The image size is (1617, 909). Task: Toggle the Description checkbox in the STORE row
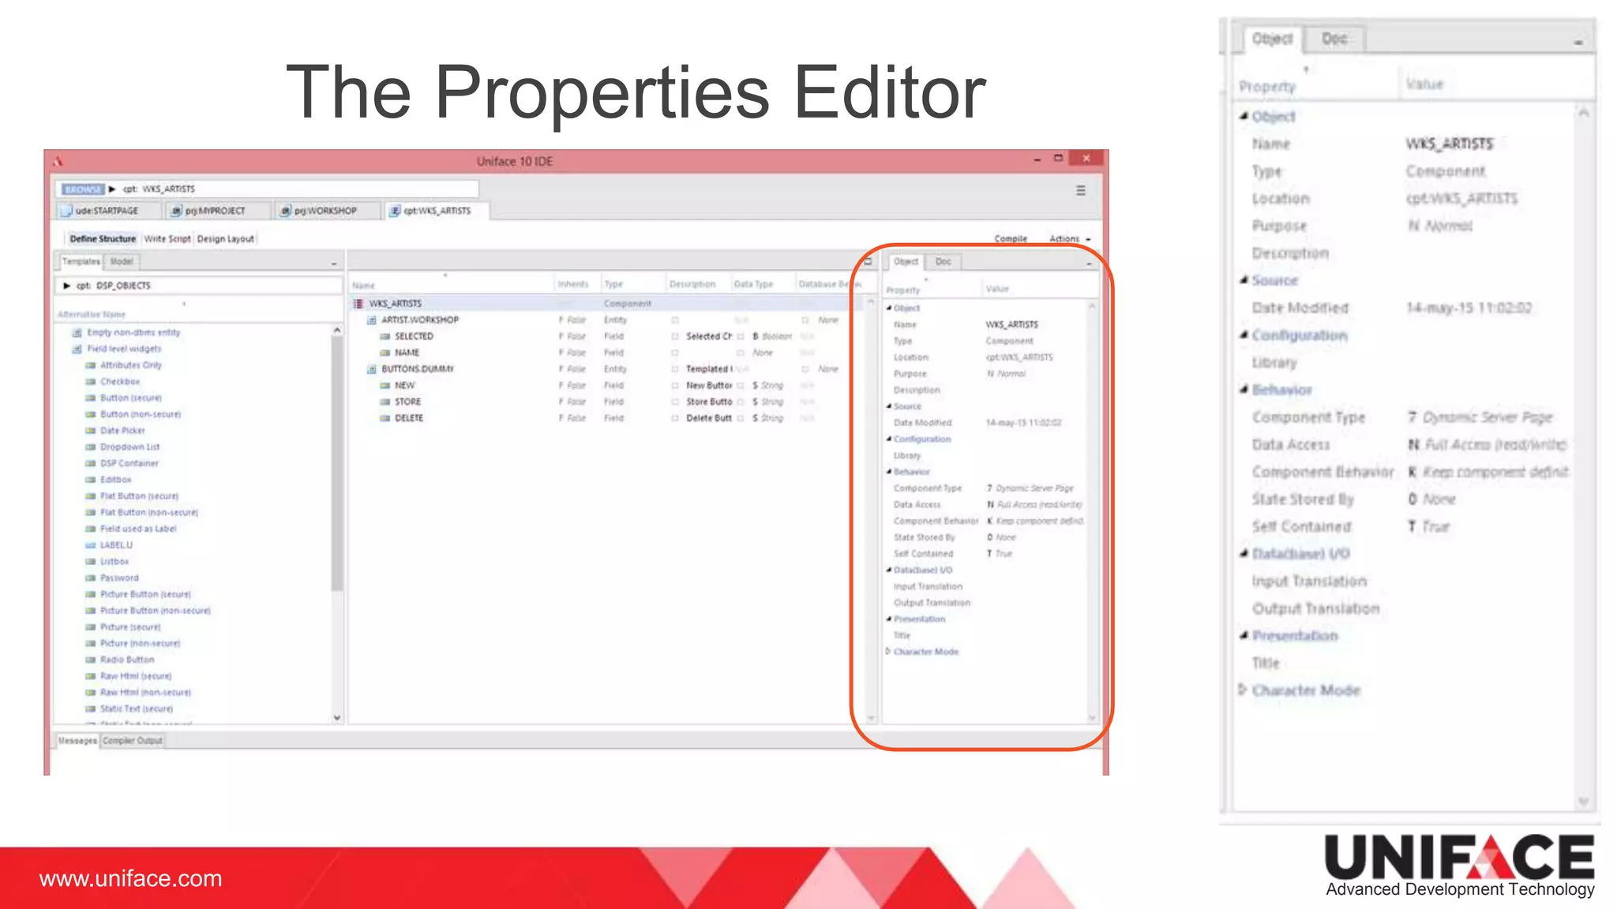(x=675, y=402)
